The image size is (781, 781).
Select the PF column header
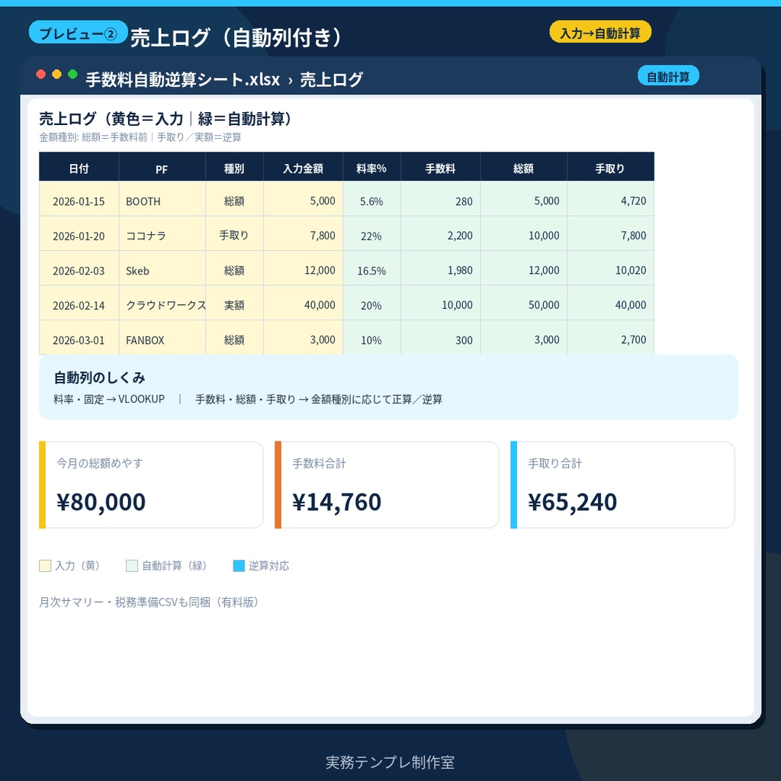(x=162, y=167)
